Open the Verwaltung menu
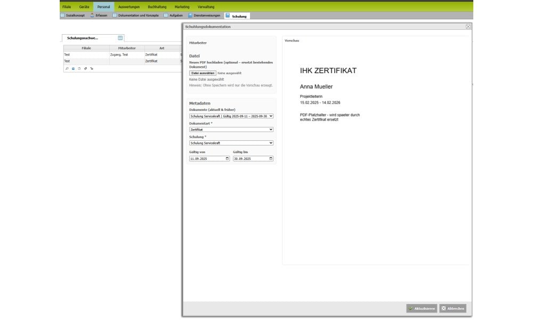 (206, 7)
